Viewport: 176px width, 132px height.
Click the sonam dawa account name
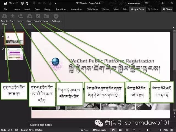pyautogui.click(x=134, y=3)
